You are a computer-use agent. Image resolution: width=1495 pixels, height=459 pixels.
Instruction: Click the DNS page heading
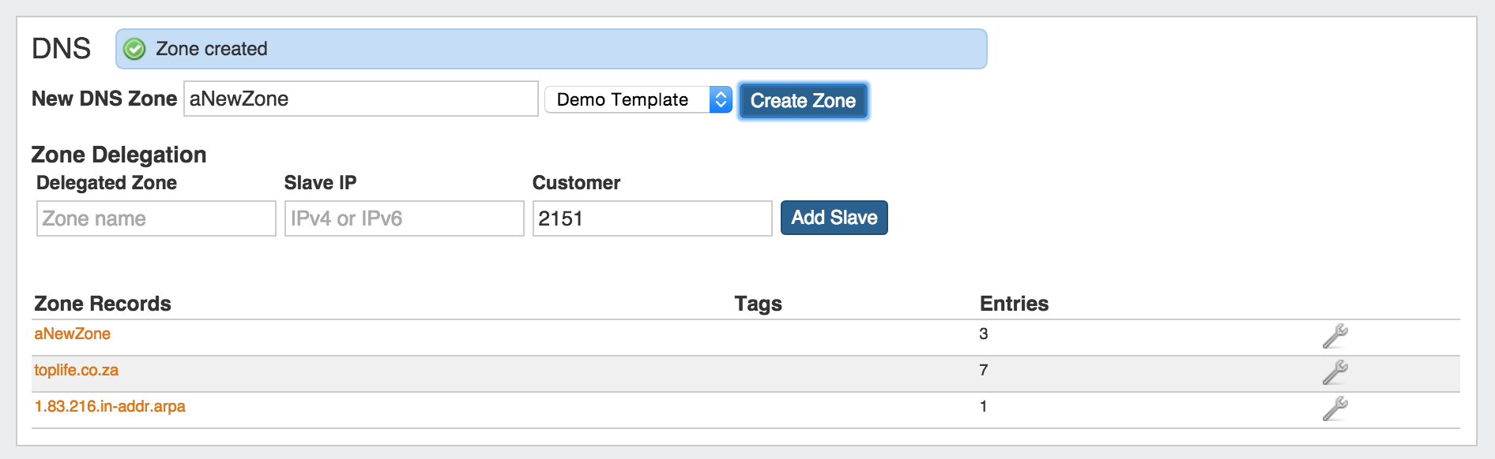click(61, 49)
